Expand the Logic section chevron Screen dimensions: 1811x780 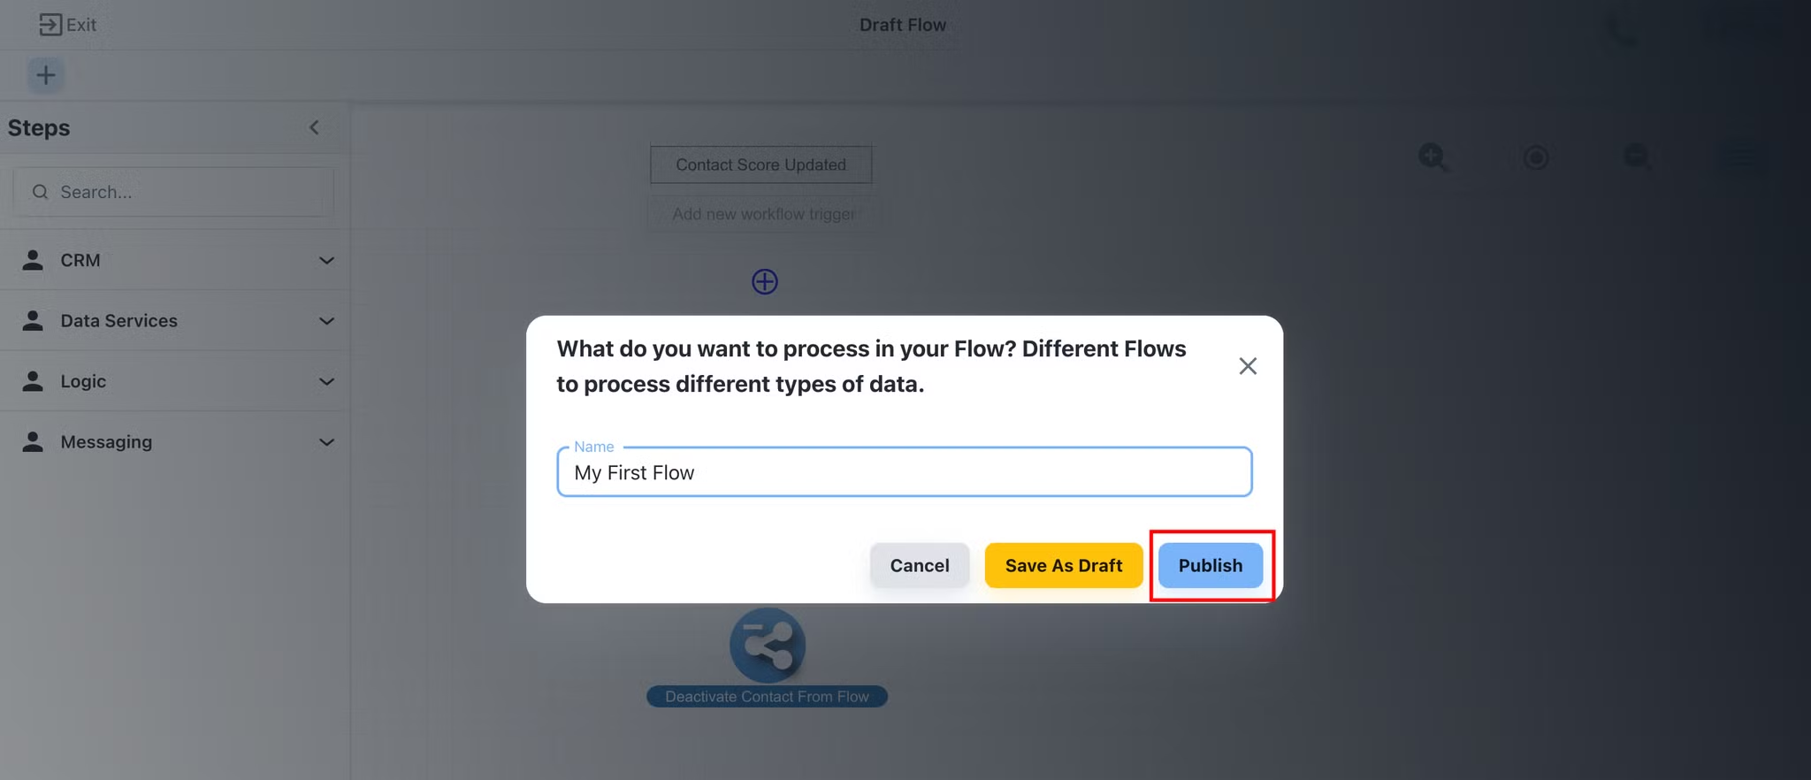tap(326, 382)
